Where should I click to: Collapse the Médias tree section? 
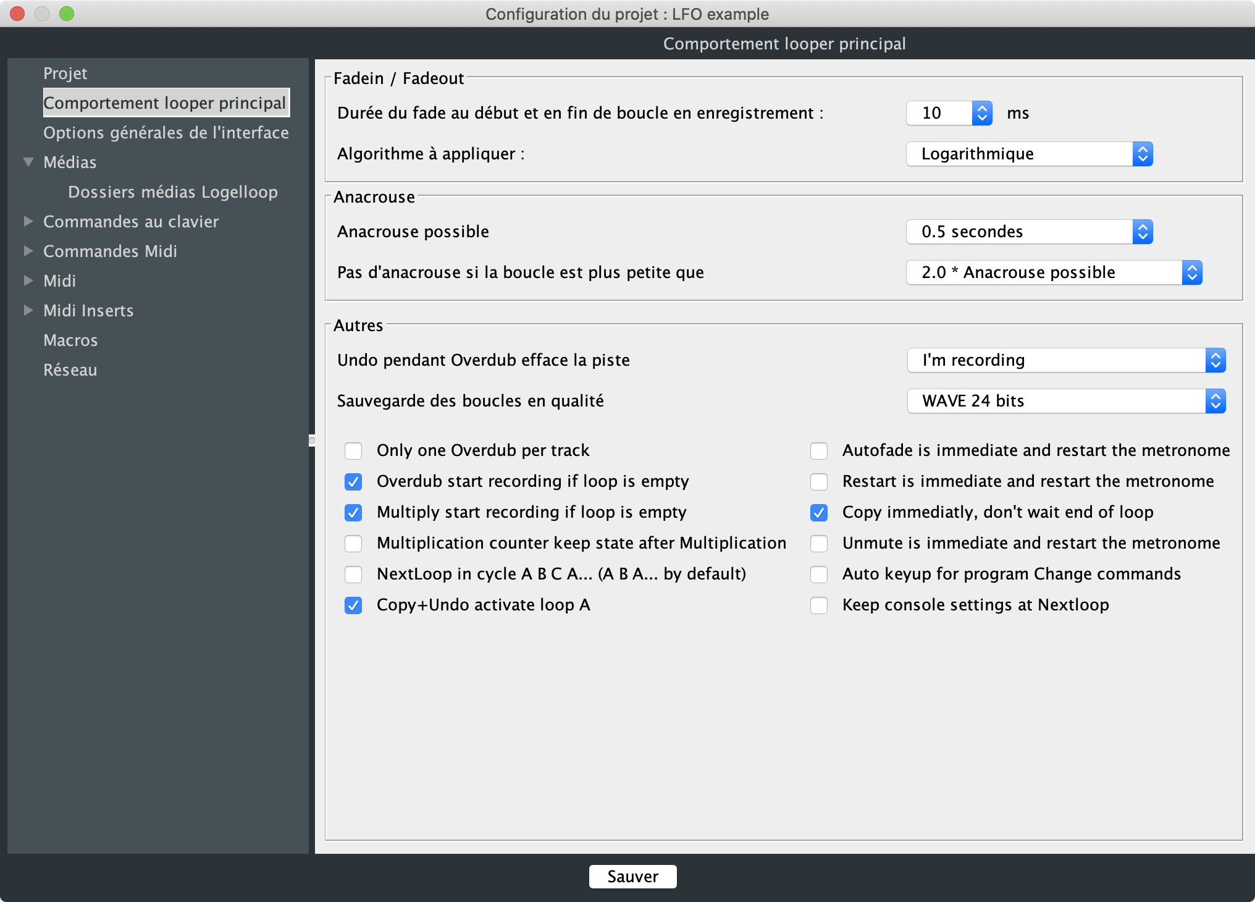tap(28, 162)
